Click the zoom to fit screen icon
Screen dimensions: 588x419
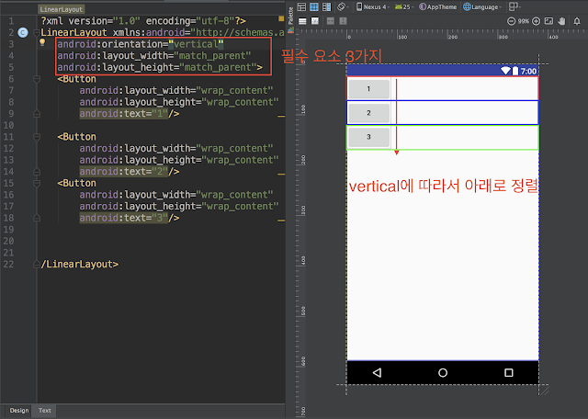click(548, 21)
